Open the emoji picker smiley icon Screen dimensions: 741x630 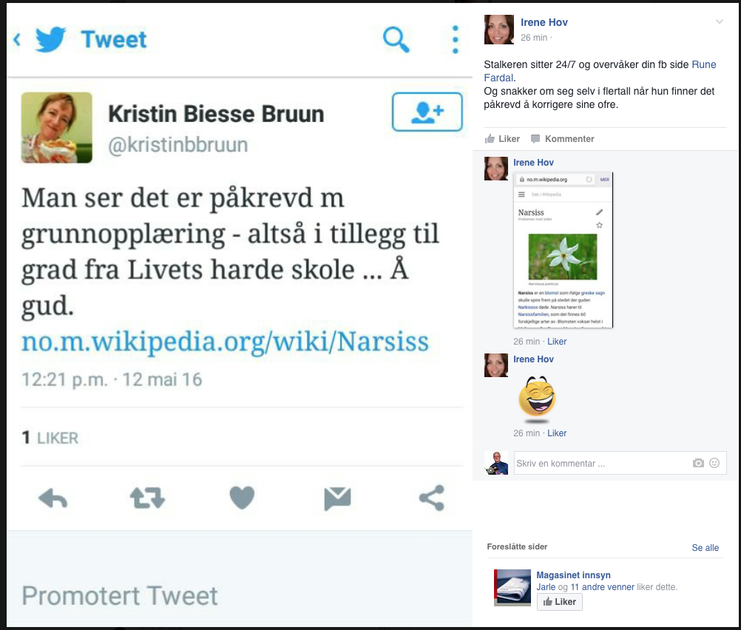click(714, 463)
